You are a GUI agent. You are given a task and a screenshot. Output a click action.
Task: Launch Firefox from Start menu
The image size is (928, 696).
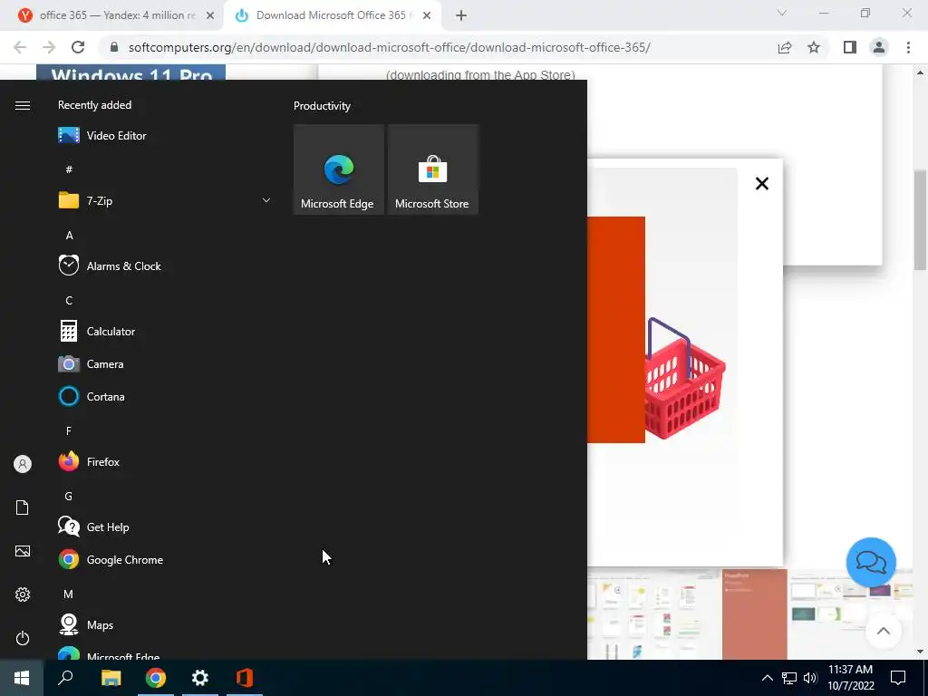164,461
